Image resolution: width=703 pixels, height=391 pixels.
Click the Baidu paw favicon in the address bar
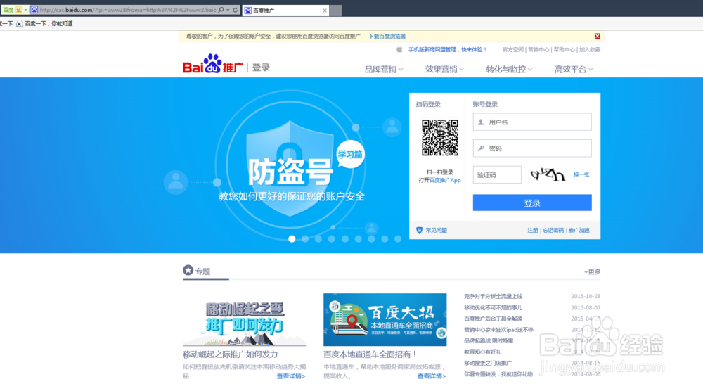pyautogui.click(x=34, y=9)
